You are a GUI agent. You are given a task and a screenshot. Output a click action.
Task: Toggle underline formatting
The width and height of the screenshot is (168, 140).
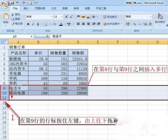click(38, 24)
